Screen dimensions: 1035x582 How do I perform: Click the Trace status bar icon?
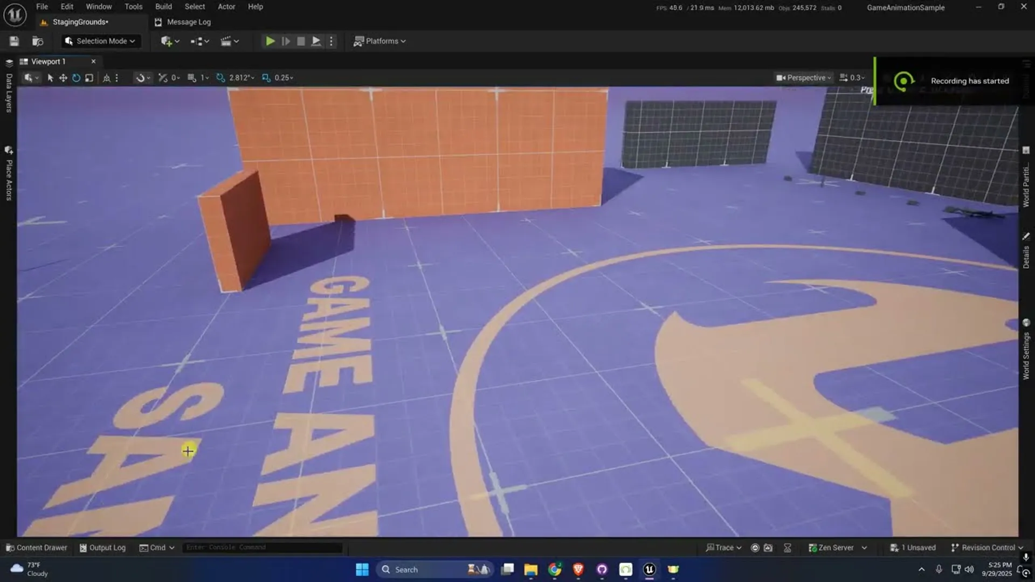724,548
